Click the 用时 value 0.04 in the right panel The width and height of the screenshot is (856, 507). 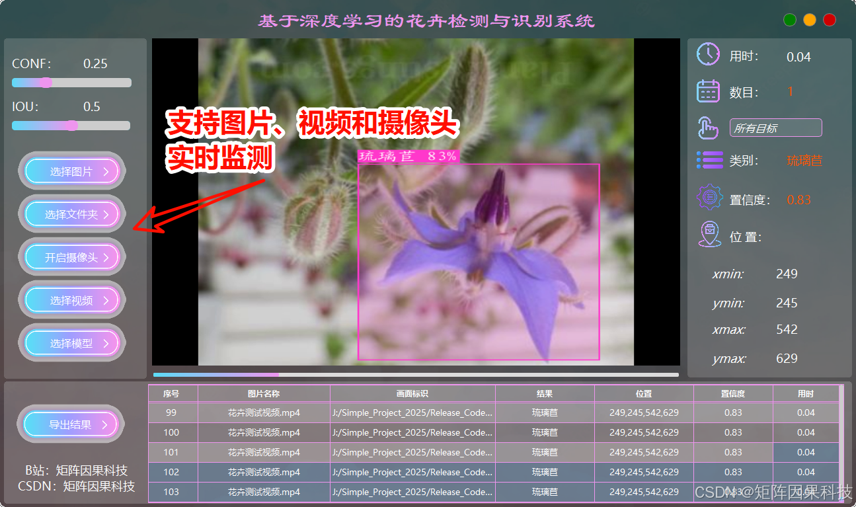[798, 57]
